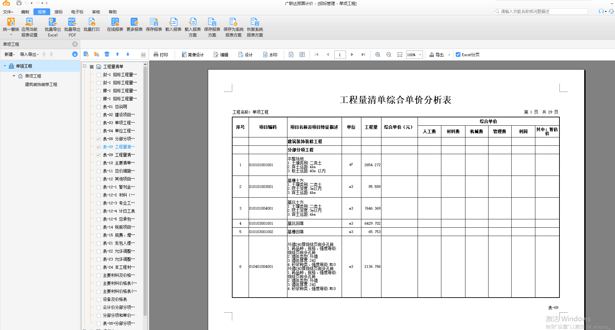615x330 pixels.
Task: Click the 保存报表 icon
Action: click(x=154, y=22)
